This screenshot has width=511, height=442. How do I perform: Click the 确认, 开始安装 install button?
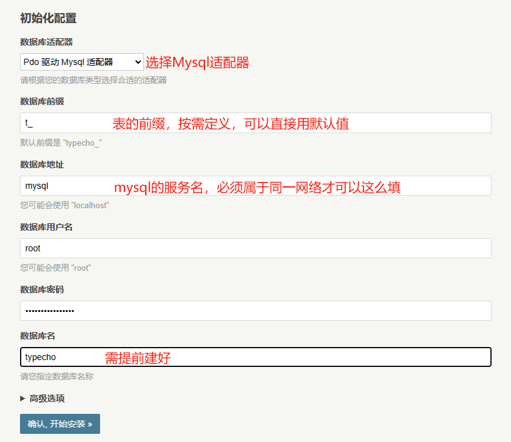(x=60, y=424)
